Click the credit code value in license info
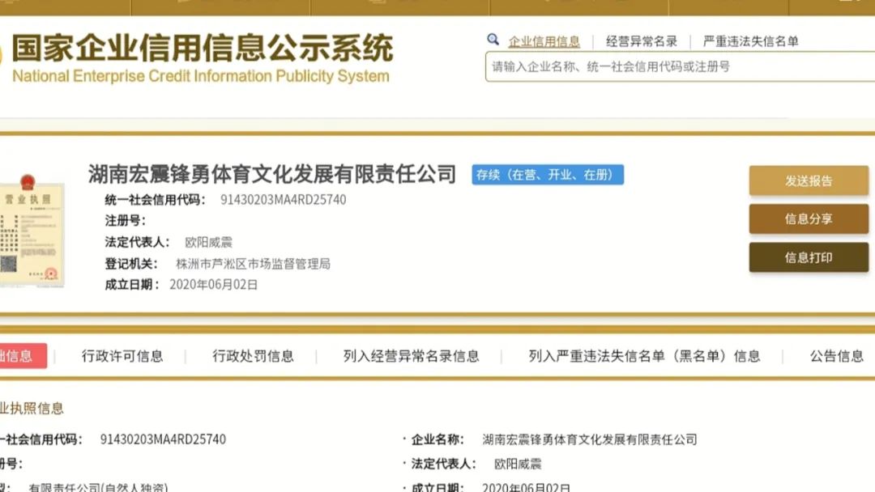This screenshot has height=492, width=875. 163,439
